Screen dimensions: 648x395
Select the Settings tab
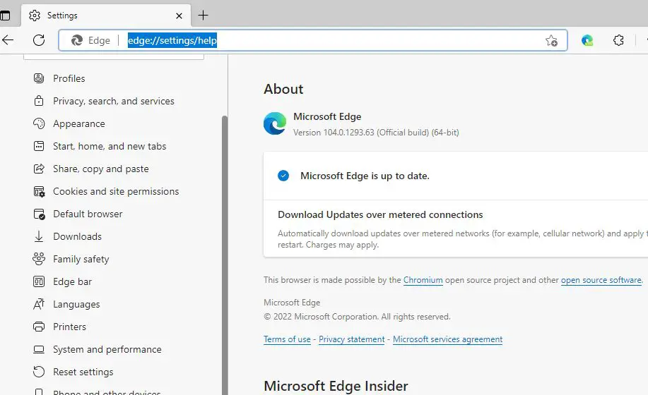(x=106, y=16)
